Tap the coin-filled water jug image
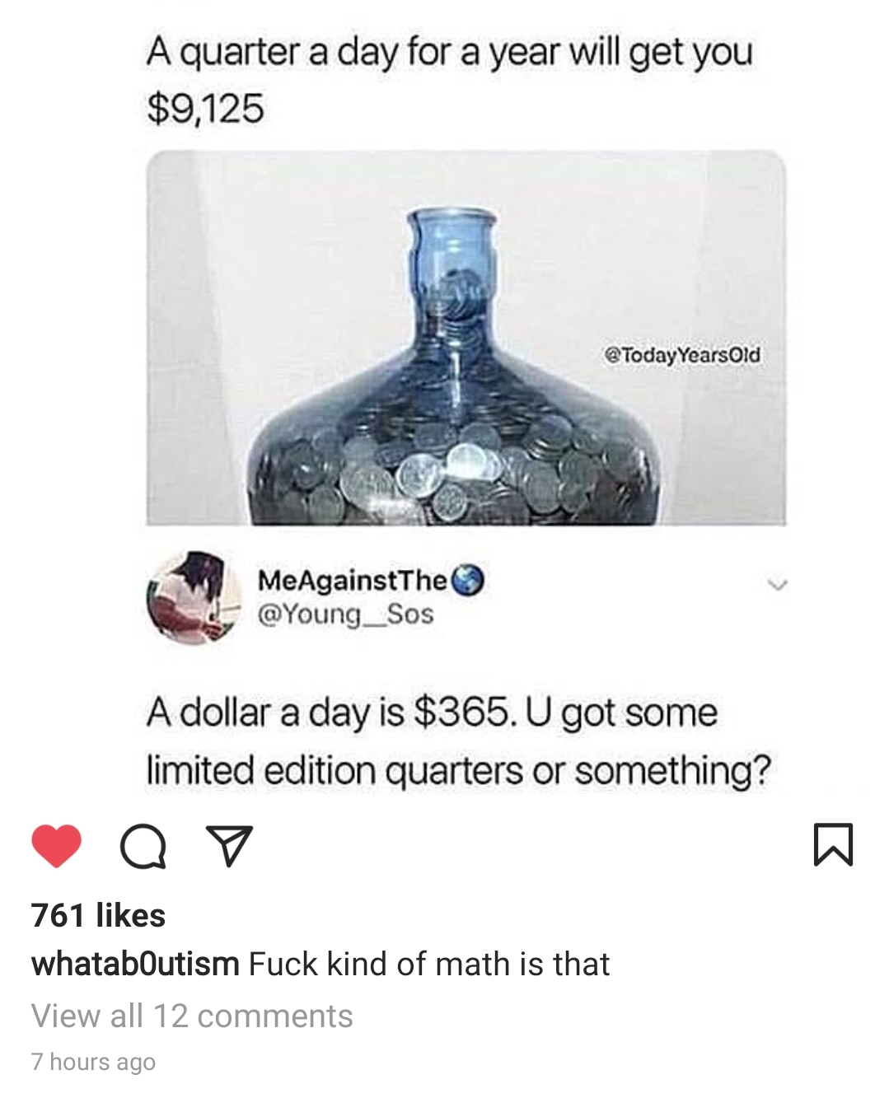Screen dimensions: 889x1098 (x=466, y=338)
